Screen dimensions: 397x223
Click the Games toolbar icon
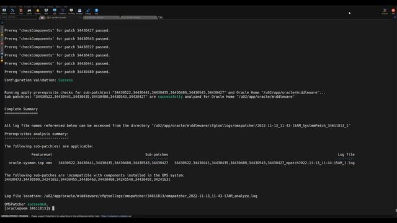point(29,11)
